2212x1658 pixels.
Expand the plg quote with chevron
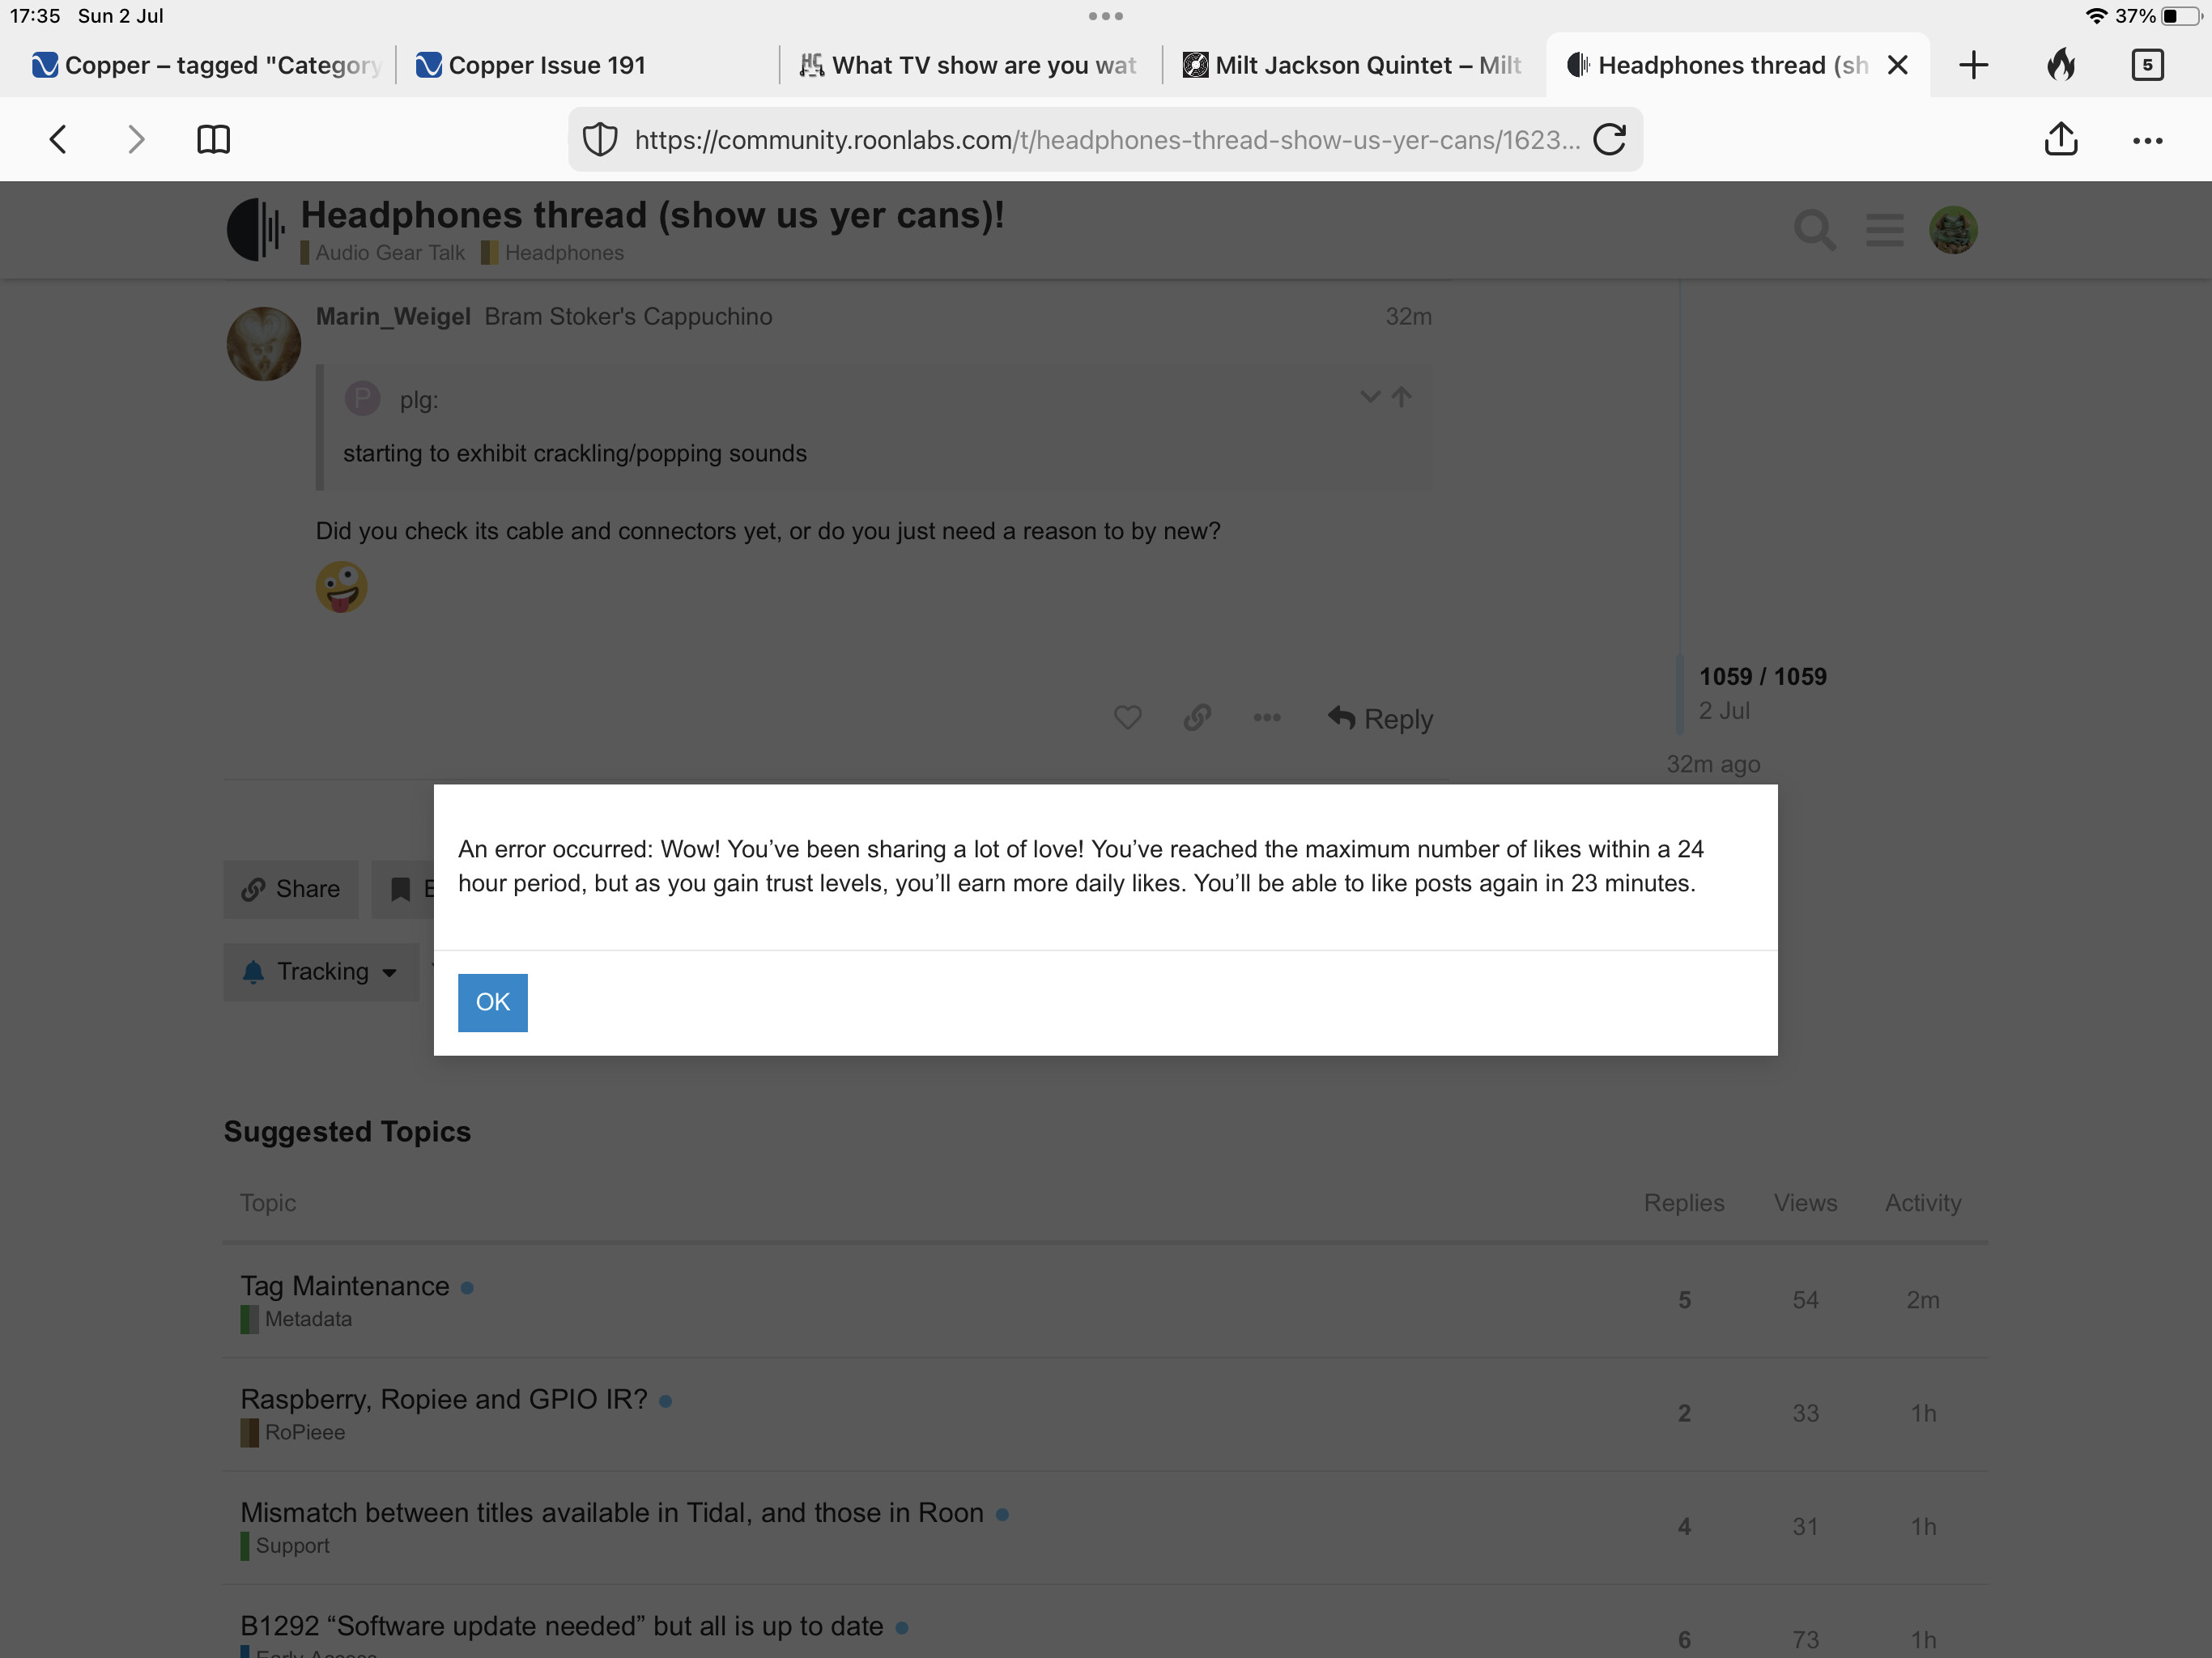1369,397
